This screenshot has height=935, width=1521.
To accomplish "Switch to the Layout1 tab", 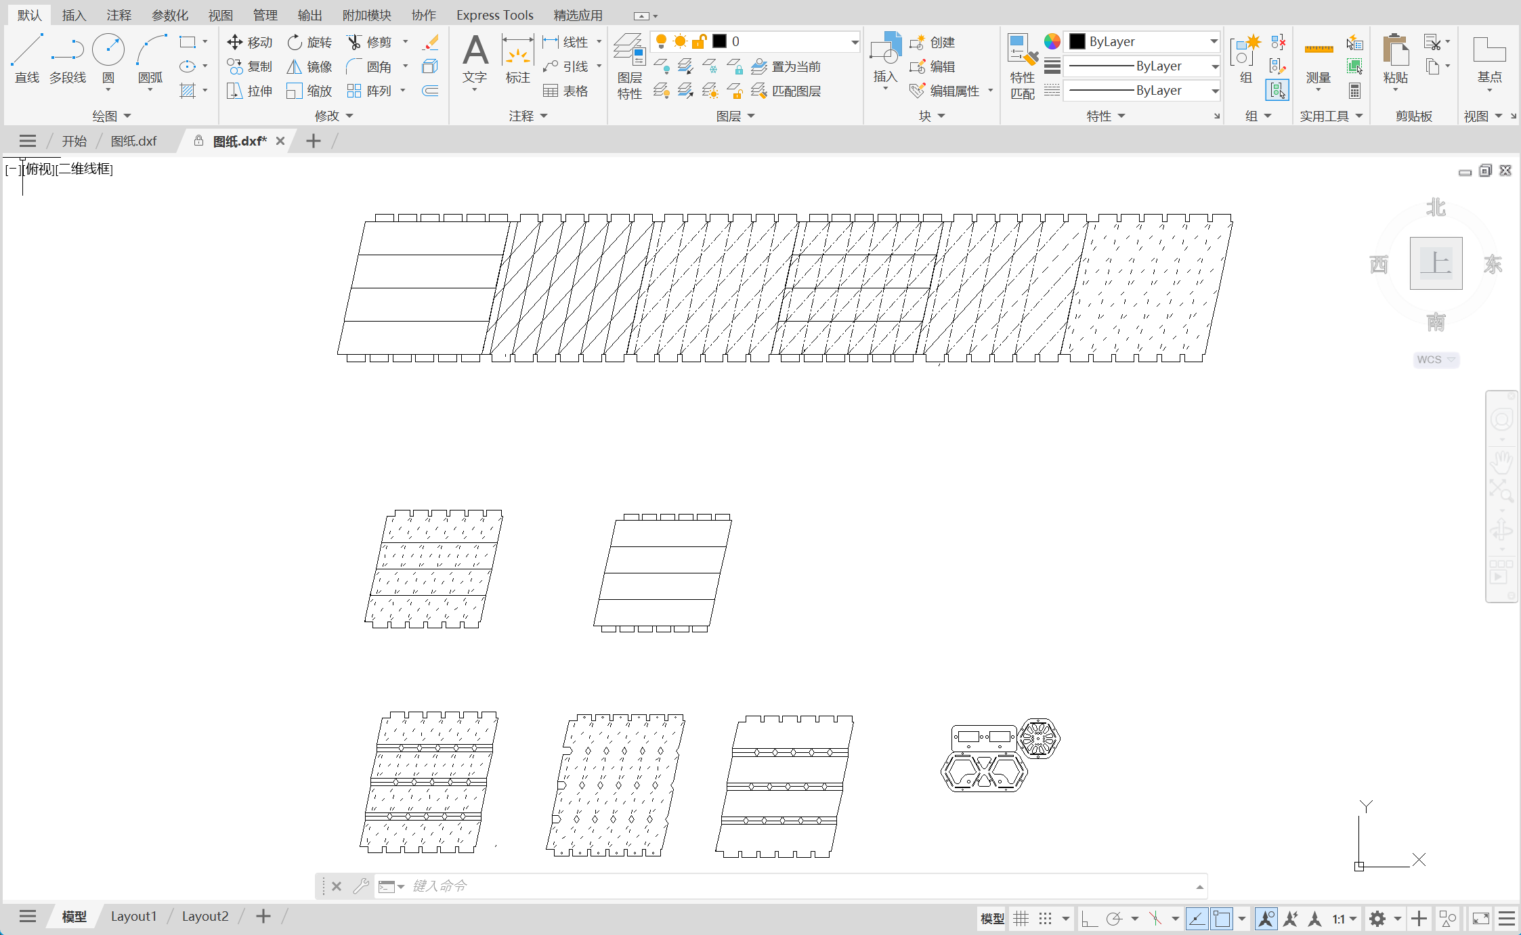I will point(133,916).
